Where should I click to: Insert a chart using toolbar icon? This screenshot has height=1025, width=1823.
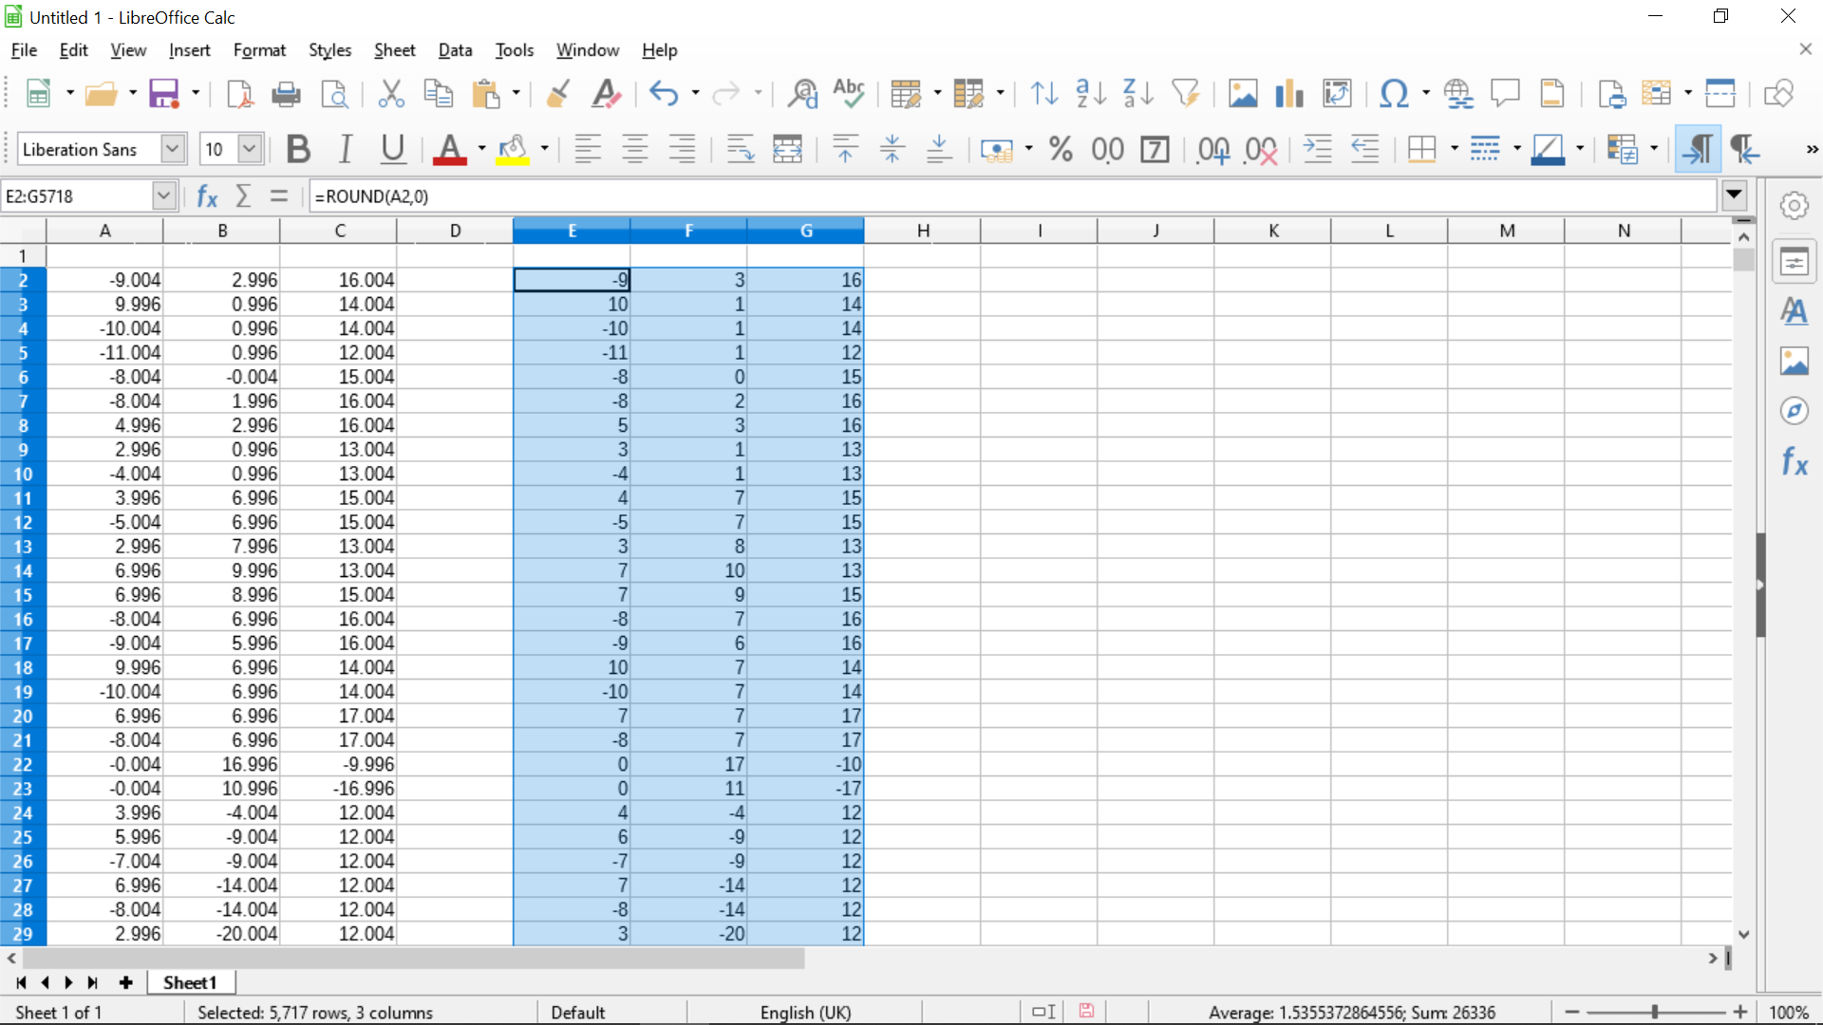1289,93
